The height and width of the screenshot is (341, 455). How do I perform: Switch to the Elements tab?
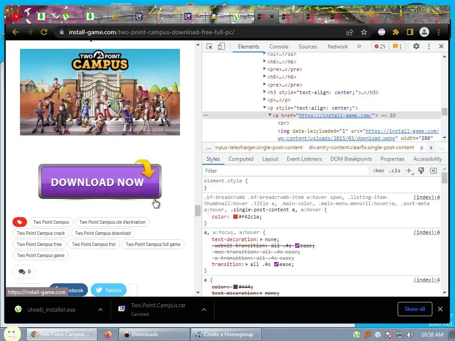click(x=248, y=46)
